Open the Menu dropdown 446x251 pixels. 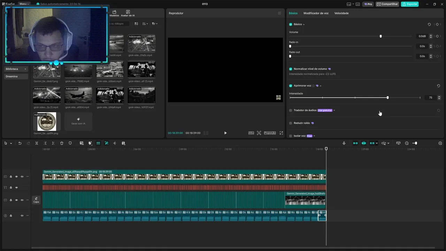pyautogui.click(x=24, y=4)
